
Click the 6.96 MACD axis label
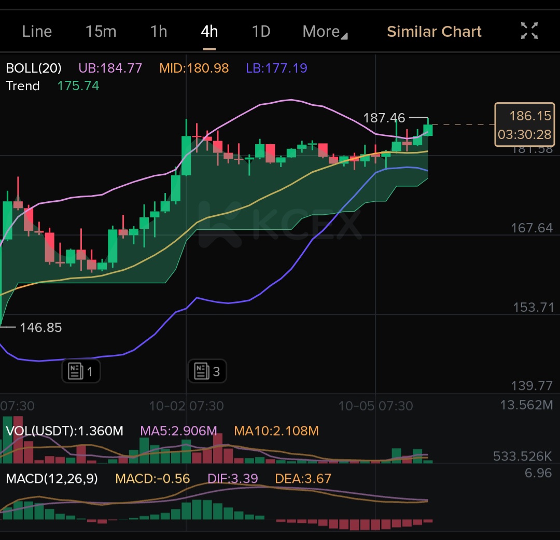538,473
